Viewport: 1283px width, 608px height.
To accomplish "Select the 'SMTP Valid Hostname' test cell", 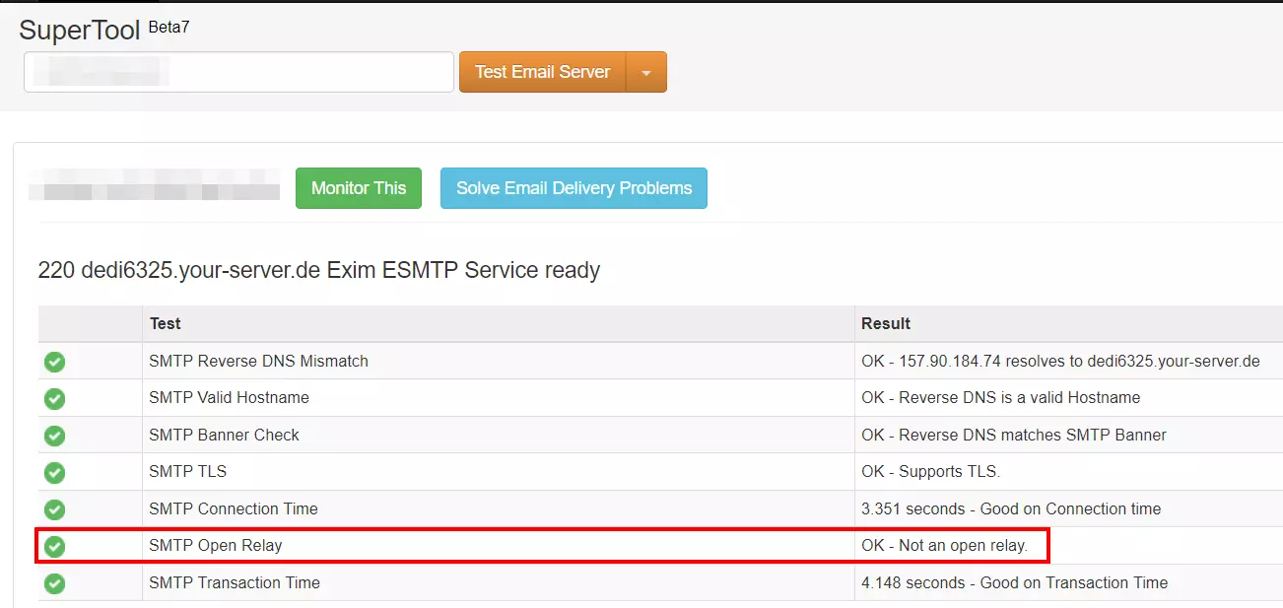I will pos(498,398).
